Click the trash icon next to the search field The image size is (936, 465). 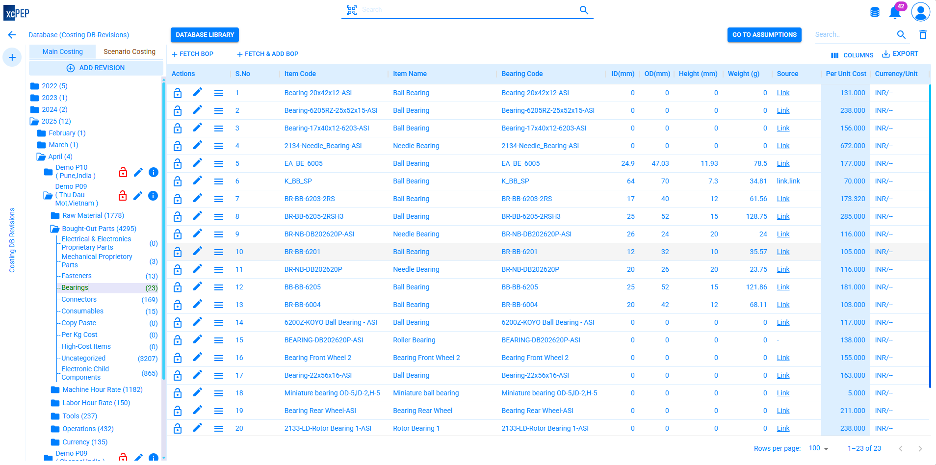(x=923, y=34)
